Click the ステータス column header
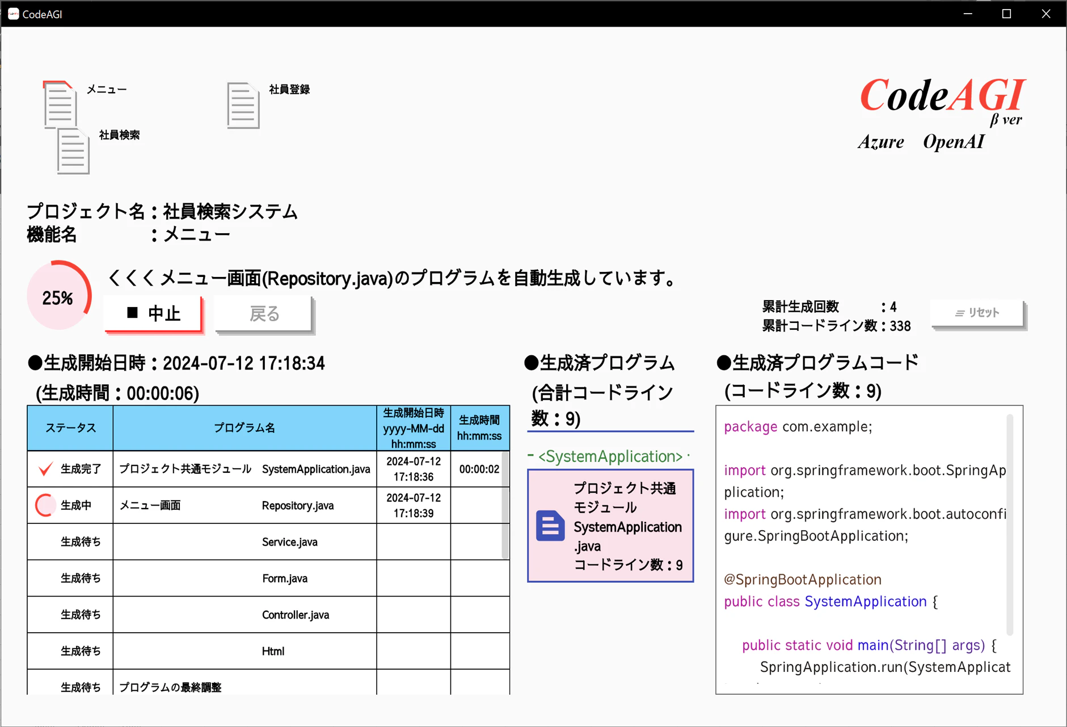 [70, 428]
